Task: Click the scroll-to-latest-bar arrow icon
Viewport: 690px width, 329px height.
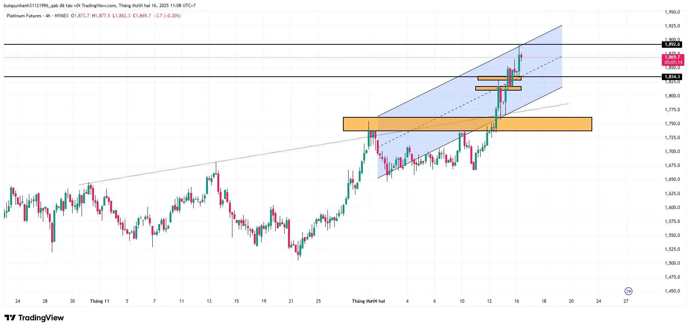Action: [x=628, y=291]
